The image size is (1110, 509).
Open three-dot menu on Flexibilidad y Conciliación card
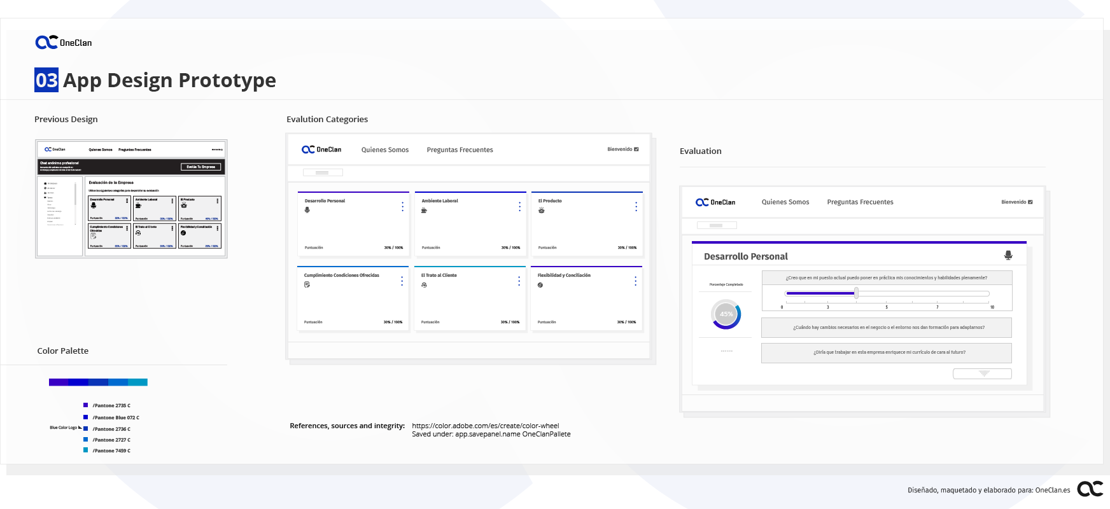[635, 281]
